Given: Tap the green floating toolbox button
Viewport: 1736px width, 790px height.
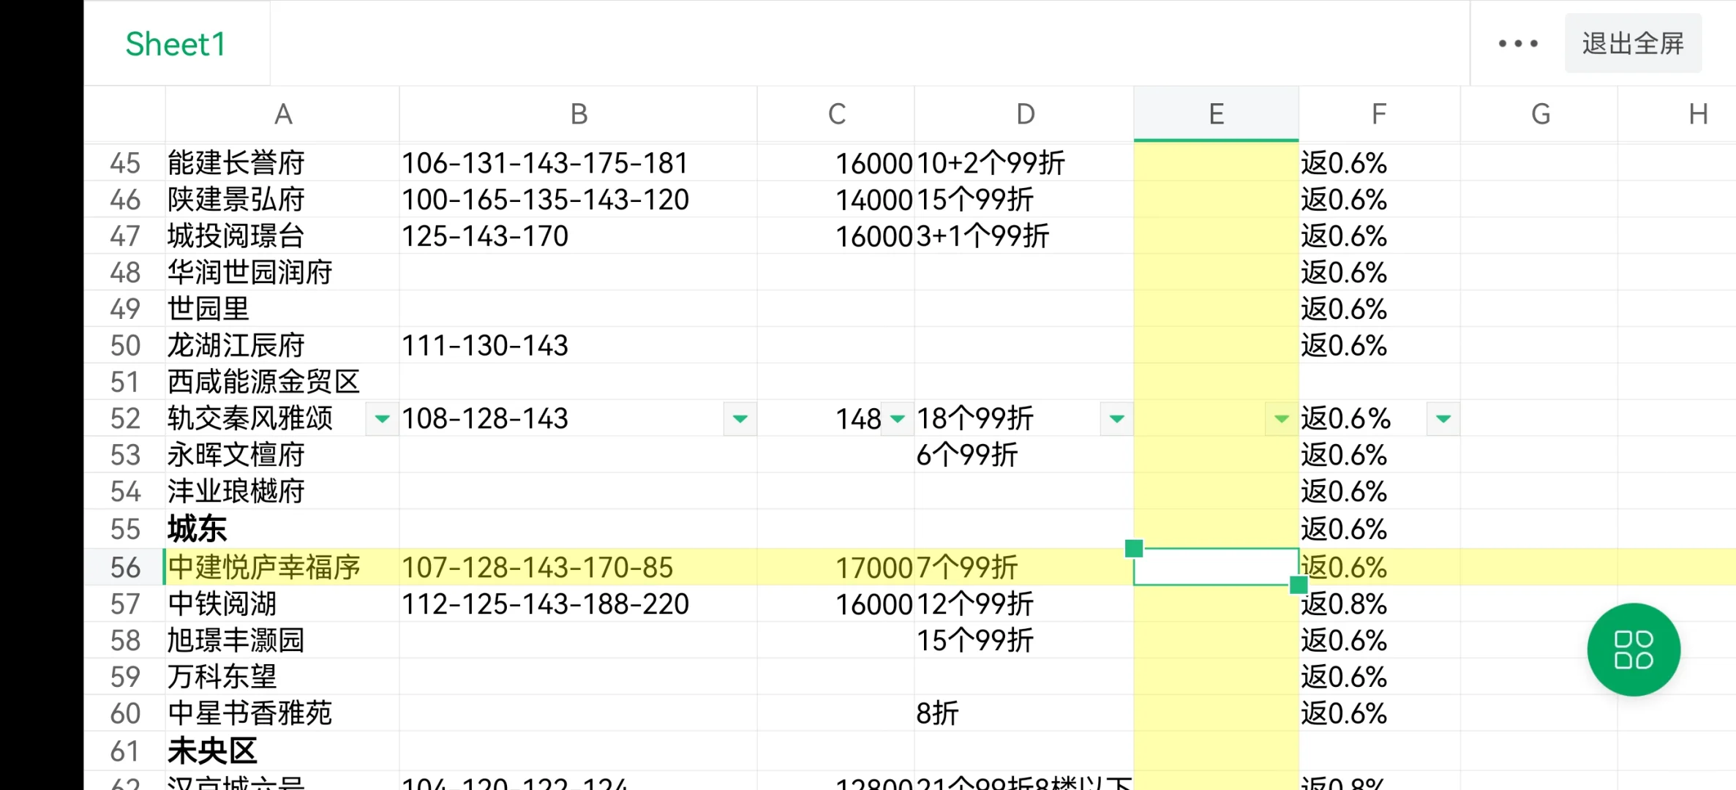Looking at the screenshot, I should coord(1633,650).
